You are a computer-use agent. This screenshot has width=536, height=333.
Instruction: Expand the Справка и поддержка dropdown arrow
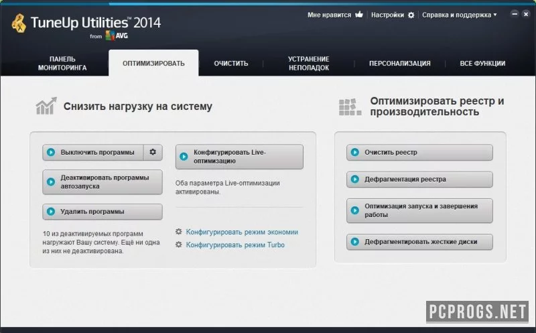(495, 15)
